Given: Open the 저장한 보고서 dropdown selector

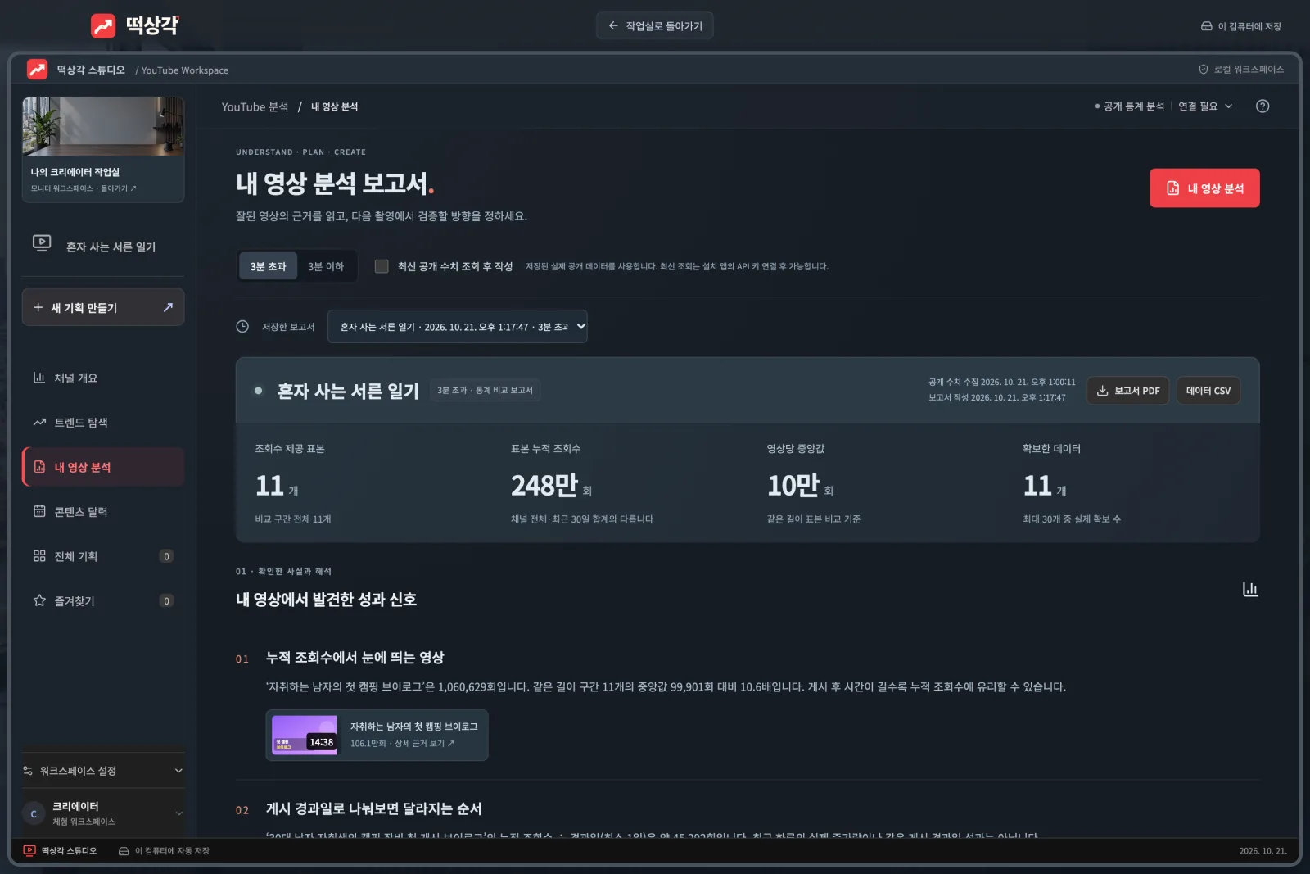Looking at the screenshot, I should pyautogui.click(x=457, y=326).
